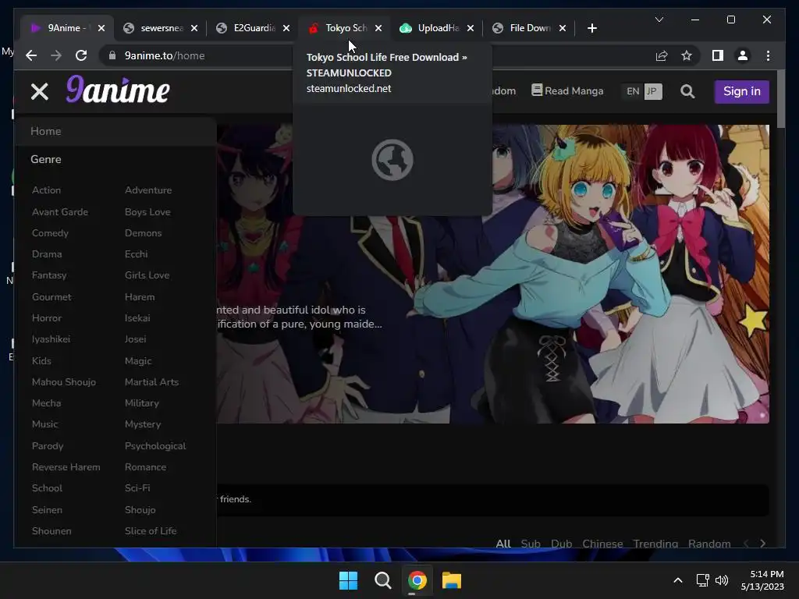The height and width of the screenshot is (599, 799).
Task: Click the 9anime logo
Action: pos(118,90)
